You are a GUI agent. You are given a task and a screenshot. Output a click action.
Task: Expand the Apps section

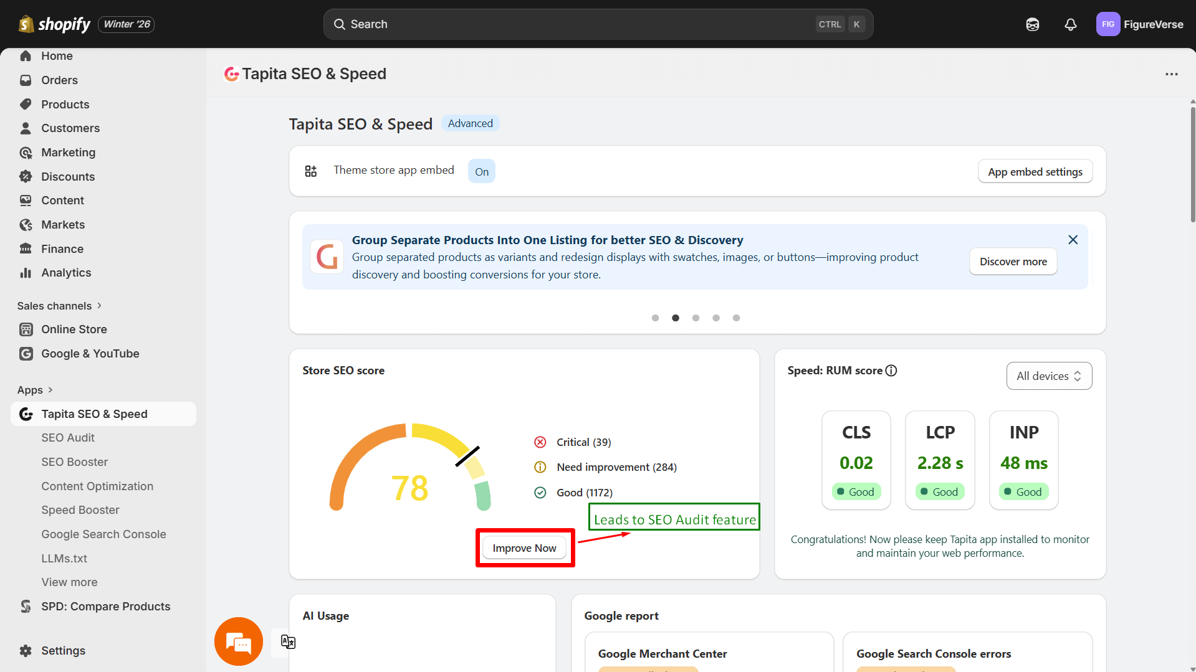coord(35,390)
